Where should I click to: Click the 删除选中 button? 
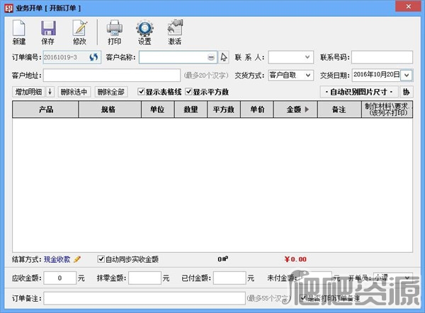(x=74, y=92)
